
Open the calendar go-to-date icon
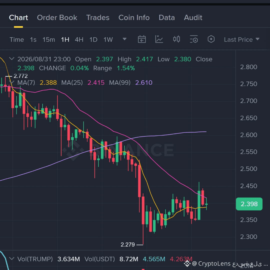coord(142,39)
